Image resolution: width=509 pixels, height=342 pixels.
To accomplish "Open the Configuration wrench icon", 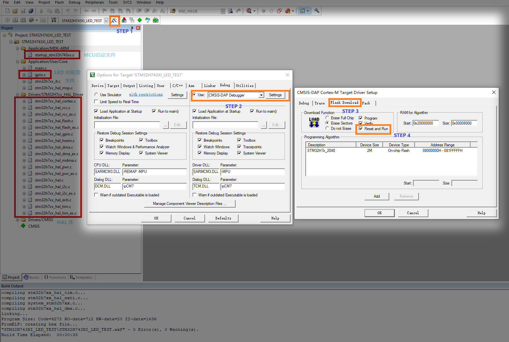I will click(317, 11).
